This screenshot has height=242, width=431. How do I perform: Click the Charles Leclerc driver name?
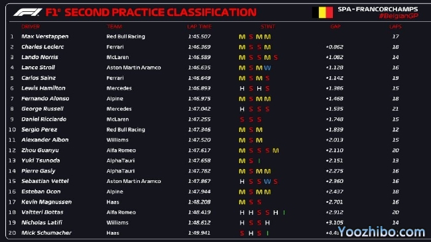42,47
